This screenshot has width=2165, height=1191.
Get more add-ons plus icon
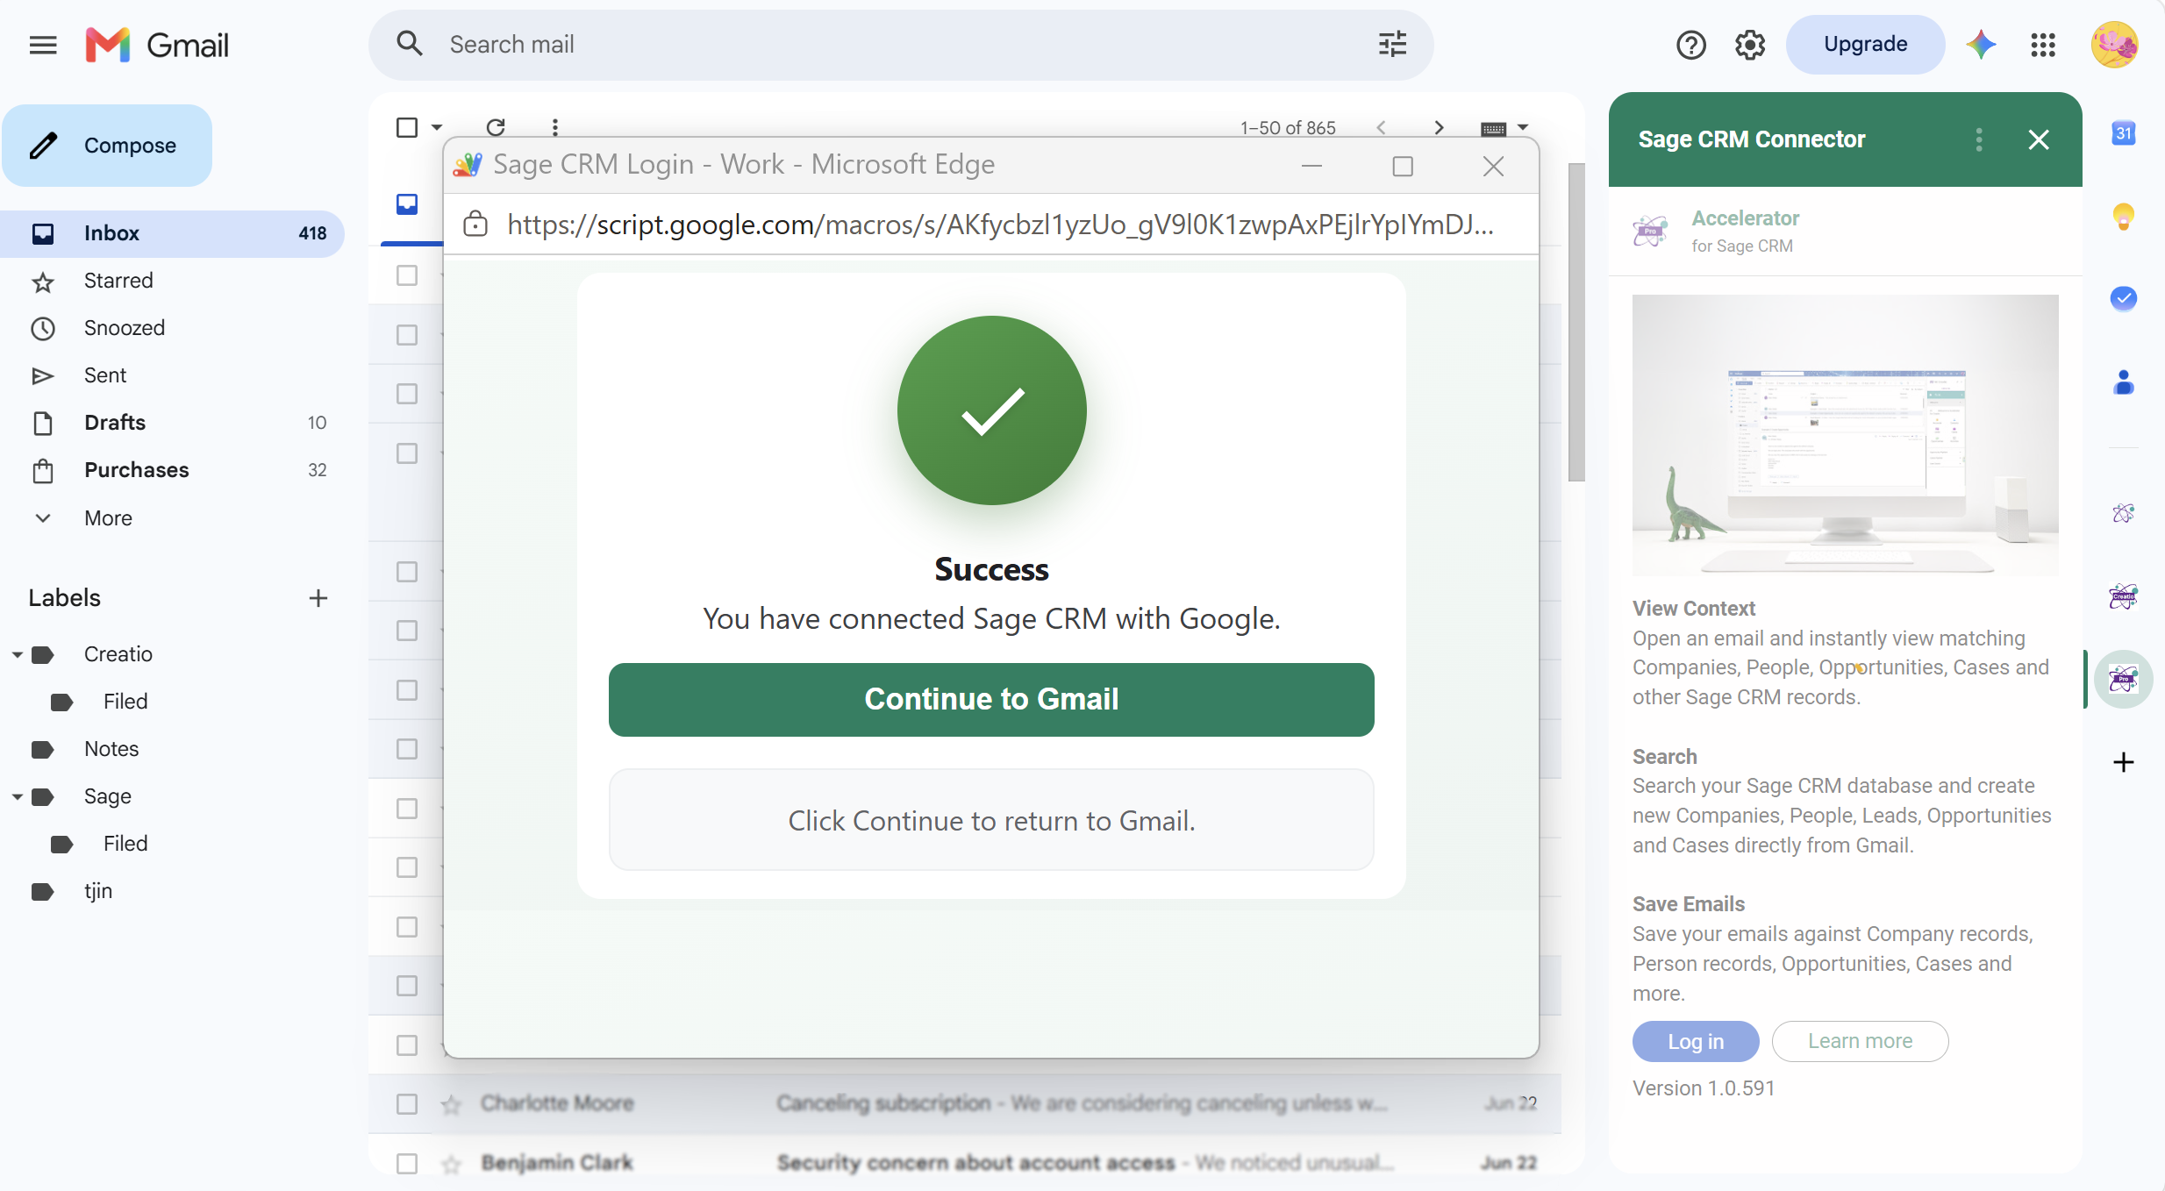coord(2123,762)
